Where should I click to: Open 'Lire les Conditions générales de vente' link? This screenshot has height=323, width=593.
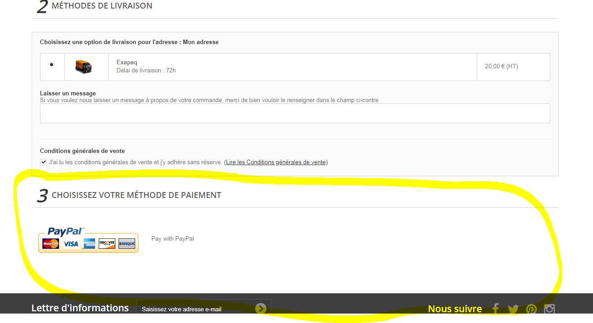tap(276, 162)
